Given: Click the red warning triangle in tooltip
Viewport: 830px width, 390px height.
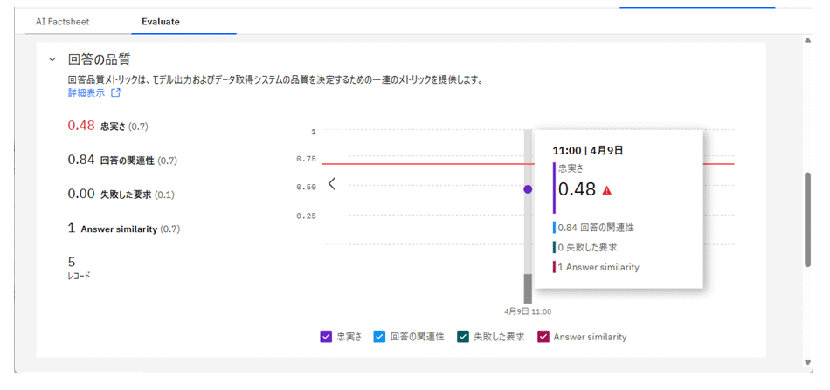Looking at the screenshot, I should point(607,190).
